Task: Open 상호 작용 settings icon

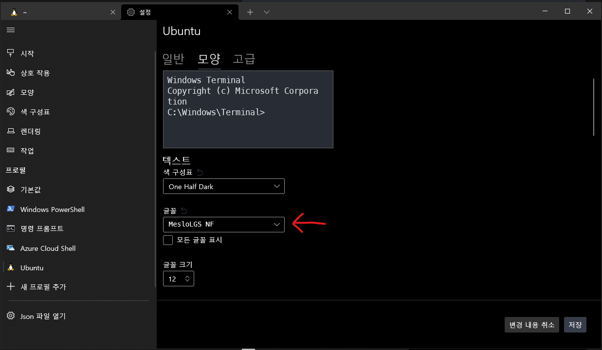Action: [11, 72]
